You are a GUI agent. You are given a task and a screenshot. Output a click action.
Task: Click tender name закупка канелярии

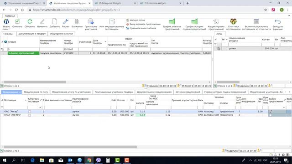[x=51, y=53]
